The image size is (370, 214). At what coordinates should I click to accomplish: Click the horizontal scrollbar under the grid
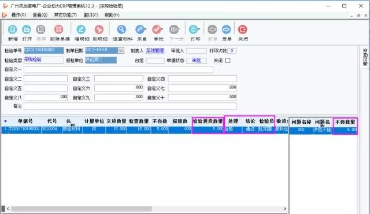pyautogui.click(x=82, y=209)
